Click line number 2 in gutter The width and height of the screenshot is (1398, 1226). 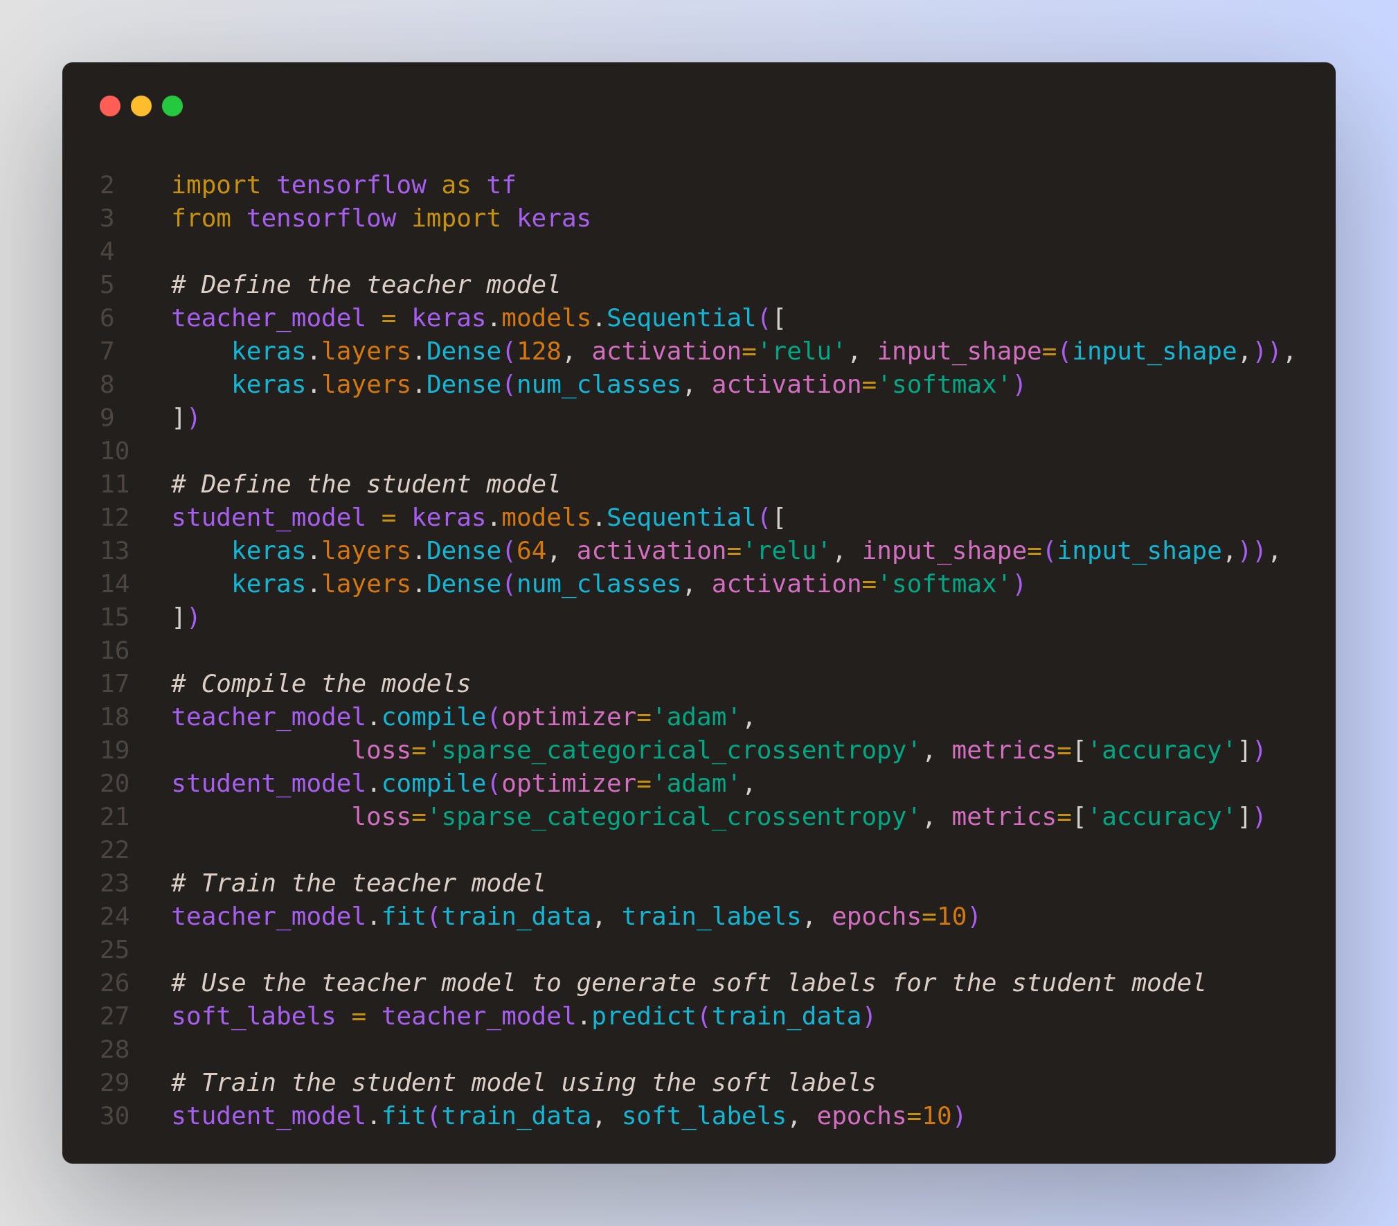107,185
